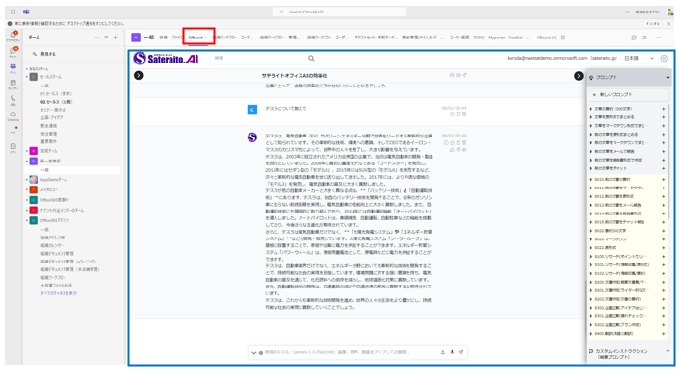This screenshot has height=375, width=681.
Task: Click the すべてのチャネルを表示 link
Action: (59, 293)
